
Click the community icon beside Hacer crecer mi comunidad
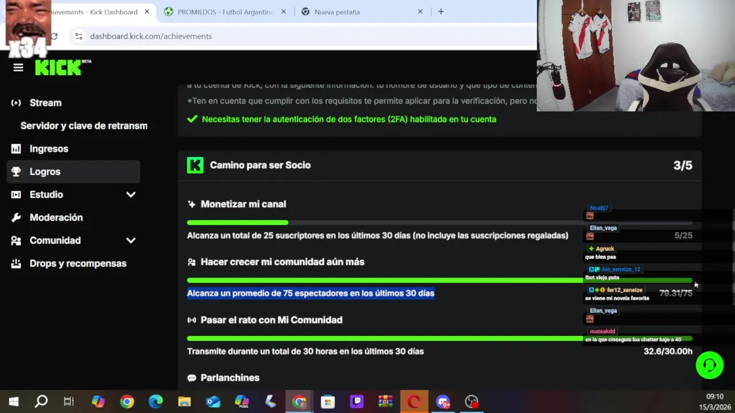point(191,262)
